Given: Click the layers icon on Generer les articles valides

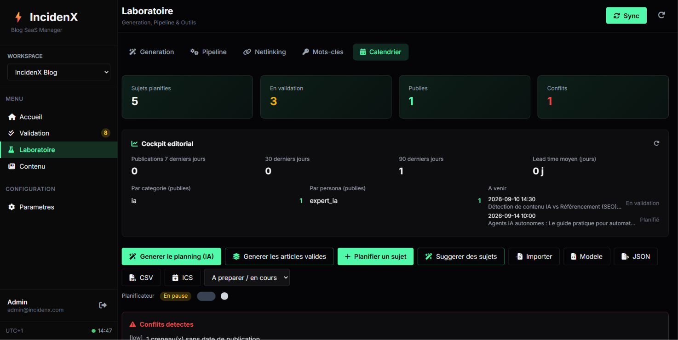Looking at the screenshot, I should point(236,256).
